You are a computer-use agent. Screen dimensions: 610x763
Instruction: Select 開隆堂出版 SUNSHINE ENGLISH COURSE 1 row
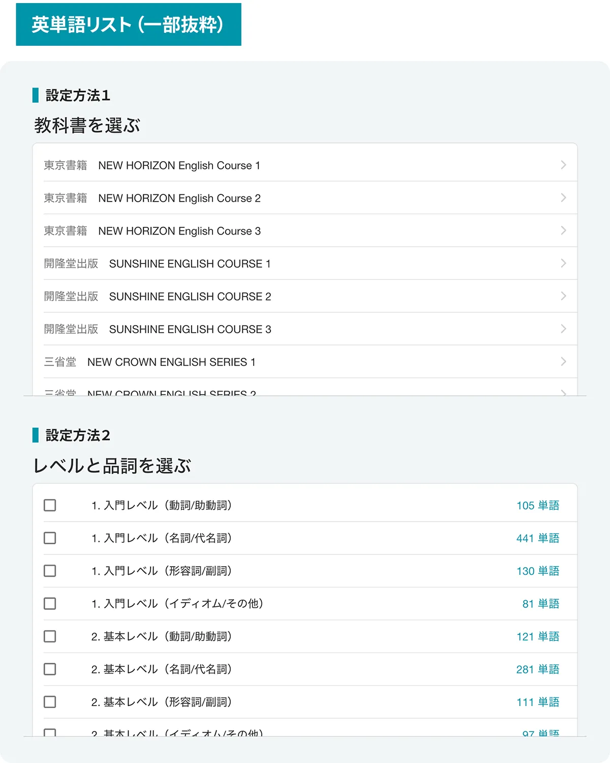(x=305, y=263)
